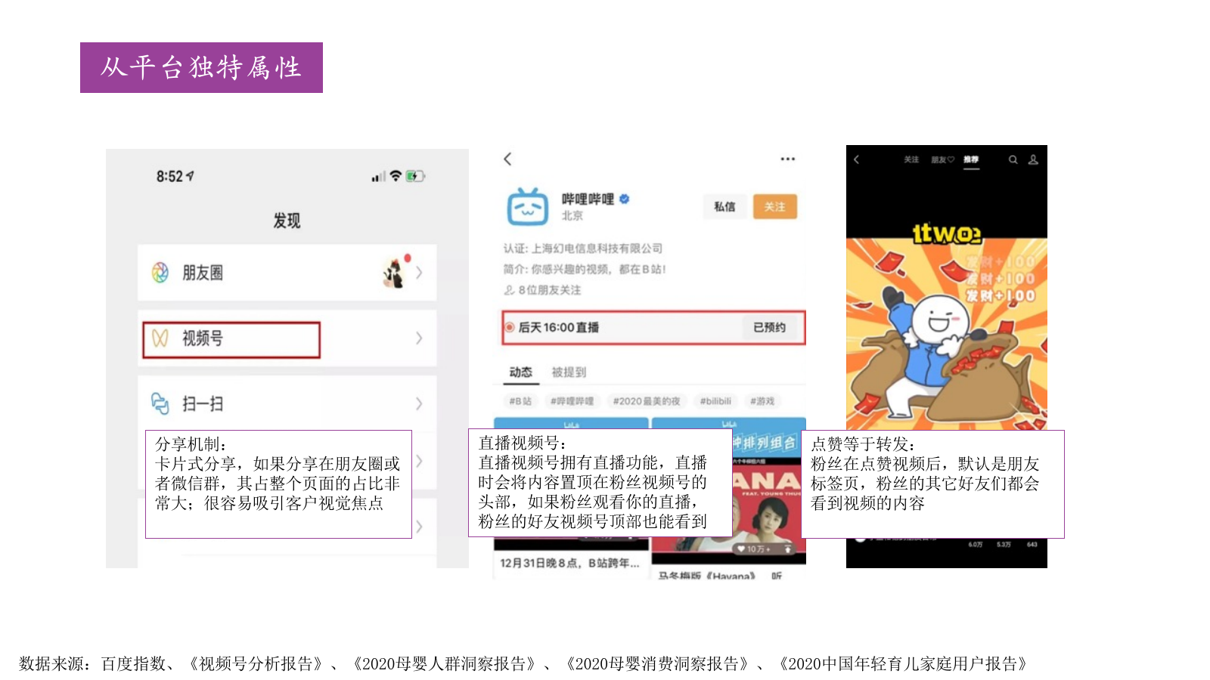The width and height of the screenshot is (1210, 680).
Task: Click the back arrow on Bilibili profile page
Action: tap(507, 159)
